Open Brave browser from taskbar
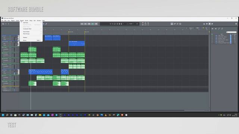Image resolution: width=239 pixels, height=134 pixels. pyautogui.click(x=122, y=115)
